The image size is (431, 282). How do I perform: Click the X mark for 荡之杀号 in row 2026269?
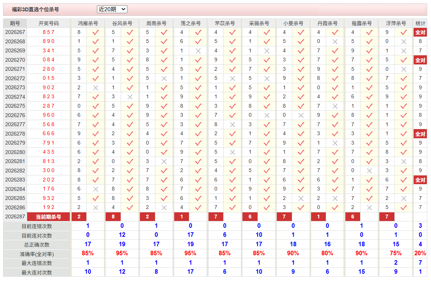pyautogui.click(x=198, y=51)
